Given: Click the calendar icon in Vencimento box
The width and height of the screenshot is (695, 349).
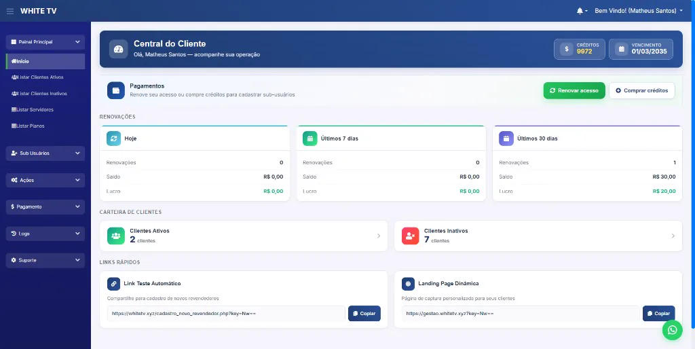Looking at the screenshot, I should pos(622,49).
